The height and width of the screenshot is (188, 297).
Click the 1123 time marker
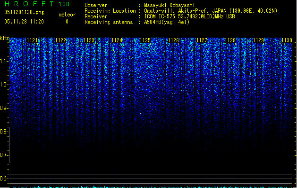(89, 40)
